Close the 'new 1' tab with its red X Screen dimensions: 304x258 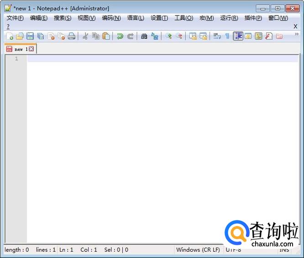[31, 49]
